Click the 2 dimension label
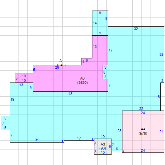Viewport: 165px width, 165px height. tap(162, 81)
